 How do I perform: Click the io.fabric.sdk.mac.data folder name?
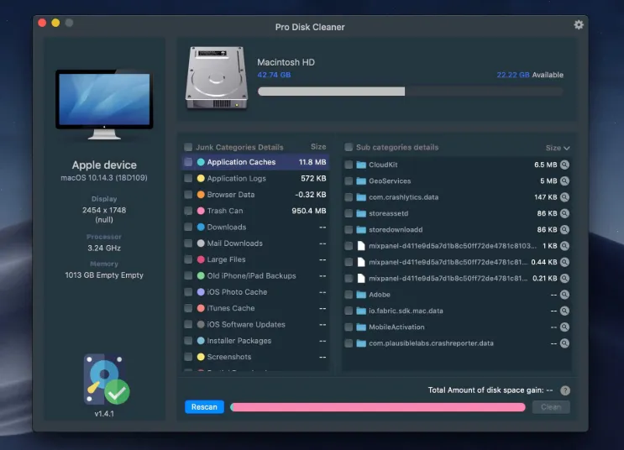coord(406,311)
